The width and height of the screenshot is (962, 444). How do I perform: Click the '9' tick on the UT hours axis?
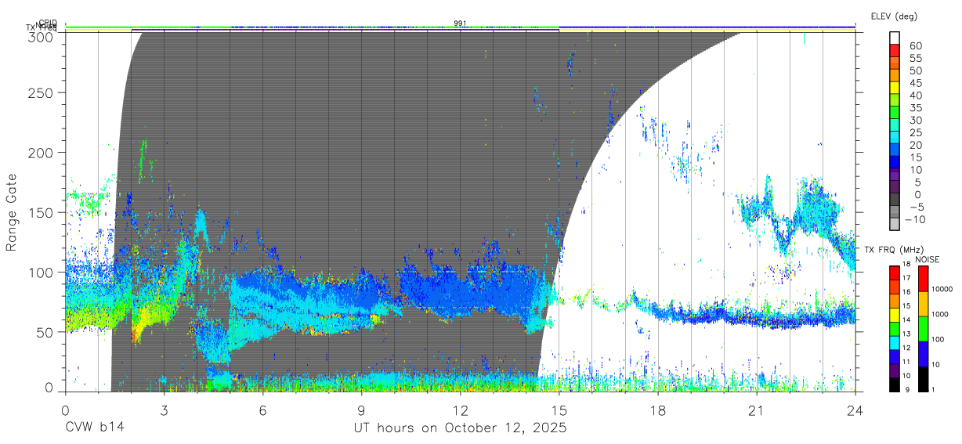(x=361, y=410)
